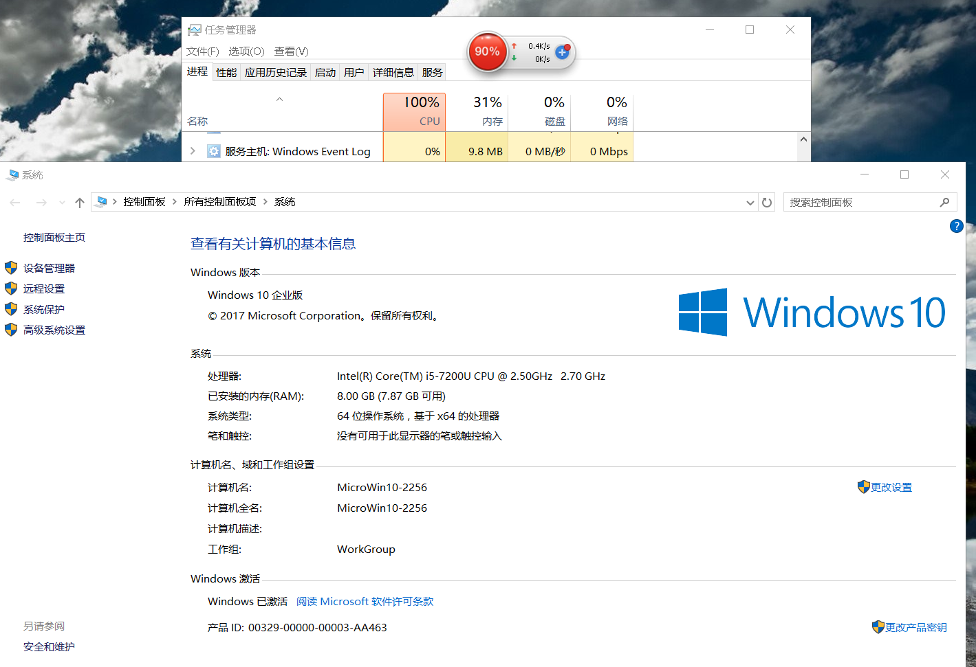976x667 pixels.
Task: Read the Microsoft Software License Terms link
Action: pyautogui.click(x=365, y=601)
